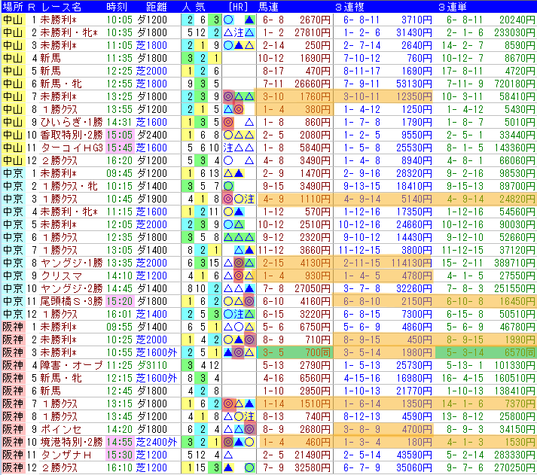Click the black triangle in 中山 race 1 HR cell
This screenshot has height=475, width=537.
coord(249,20)
